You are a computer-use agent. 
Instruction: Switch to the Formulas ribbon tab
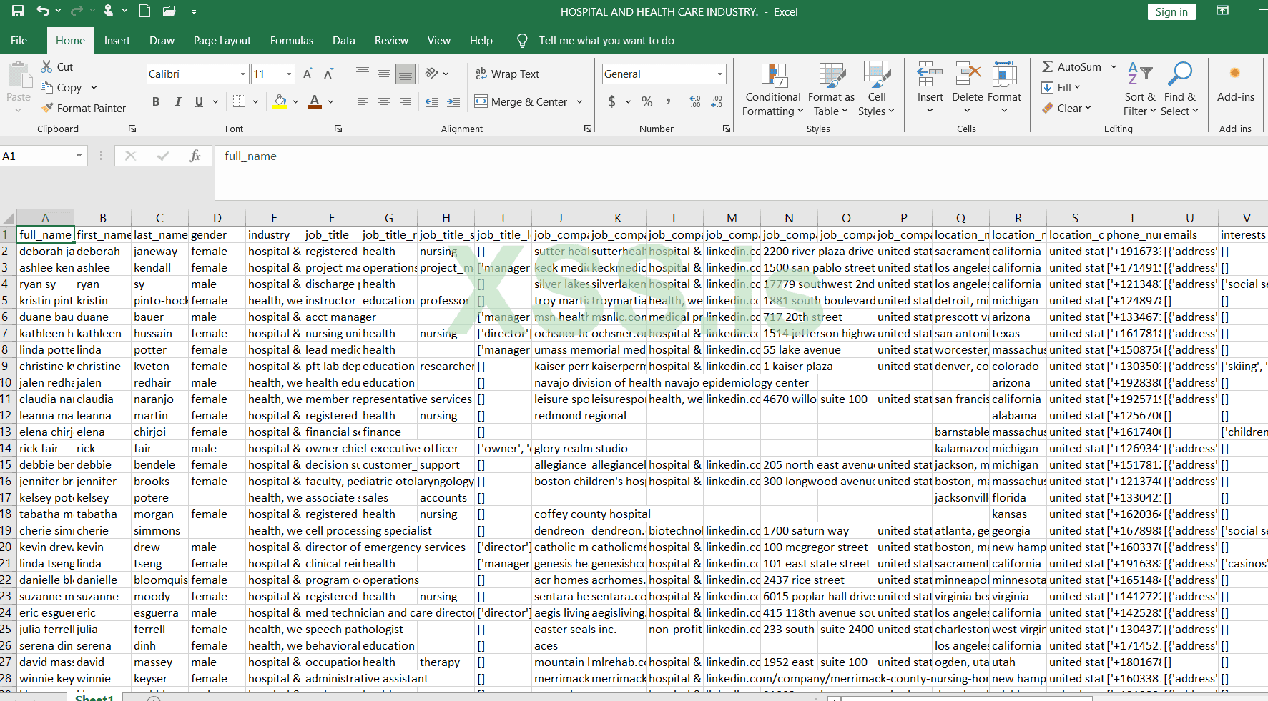tap(291, 41)
